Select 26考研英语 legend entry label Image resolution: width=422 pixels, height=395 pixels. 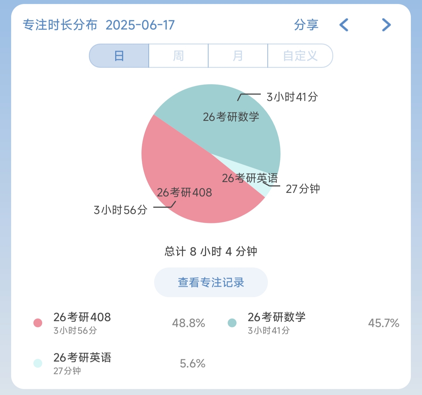[x=82, y=358]
